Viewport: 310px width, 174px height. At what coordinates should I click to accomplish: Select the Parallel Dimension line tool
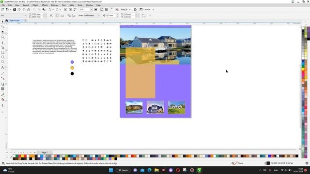2,73
